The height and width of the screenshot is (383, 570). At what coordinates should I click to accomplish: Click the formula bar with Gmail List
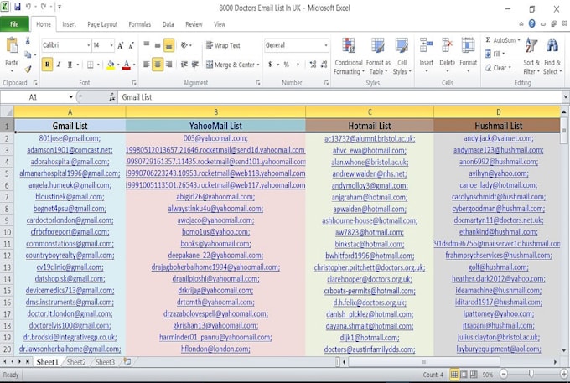tap(340, 97)
